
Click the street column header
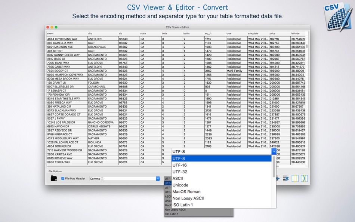pyautogui.click(x=67, y=34)
